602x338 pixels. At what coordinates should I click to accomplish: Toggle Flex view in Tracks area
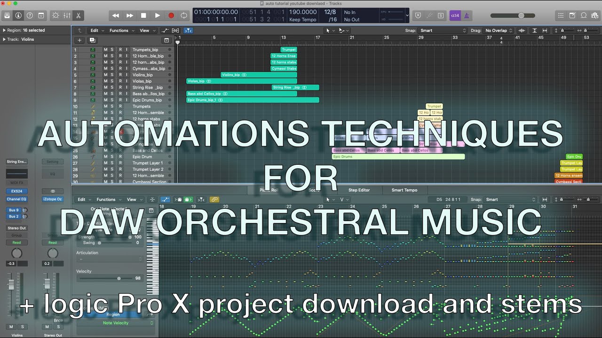[175, 31]
